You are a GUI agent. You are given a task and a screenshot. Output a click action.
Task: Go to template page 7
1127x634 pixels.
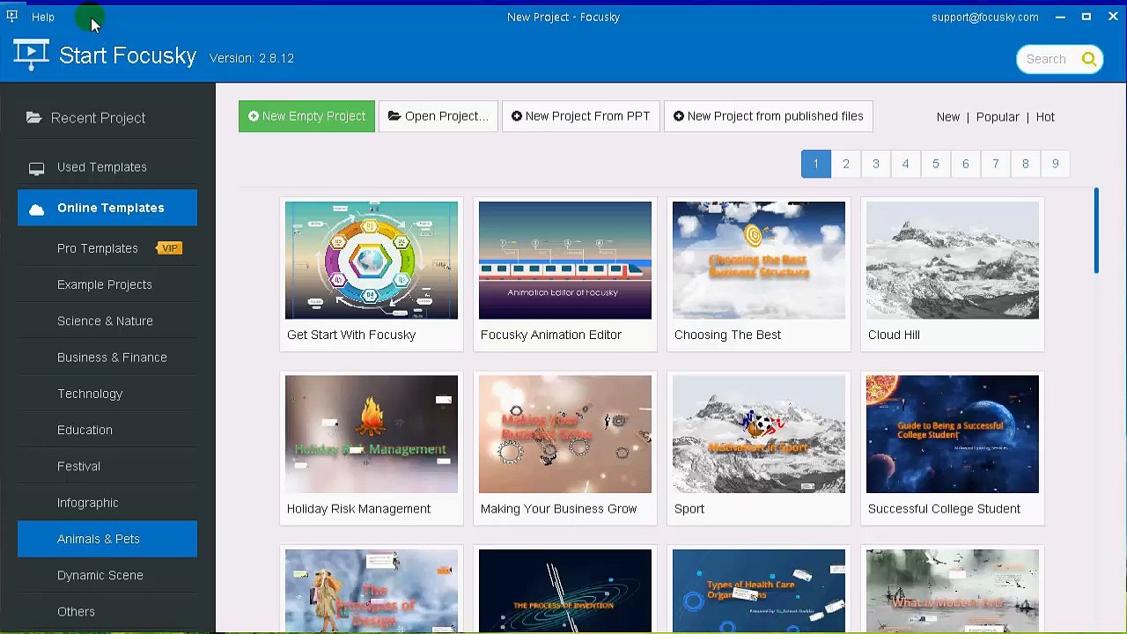(995, 164)
